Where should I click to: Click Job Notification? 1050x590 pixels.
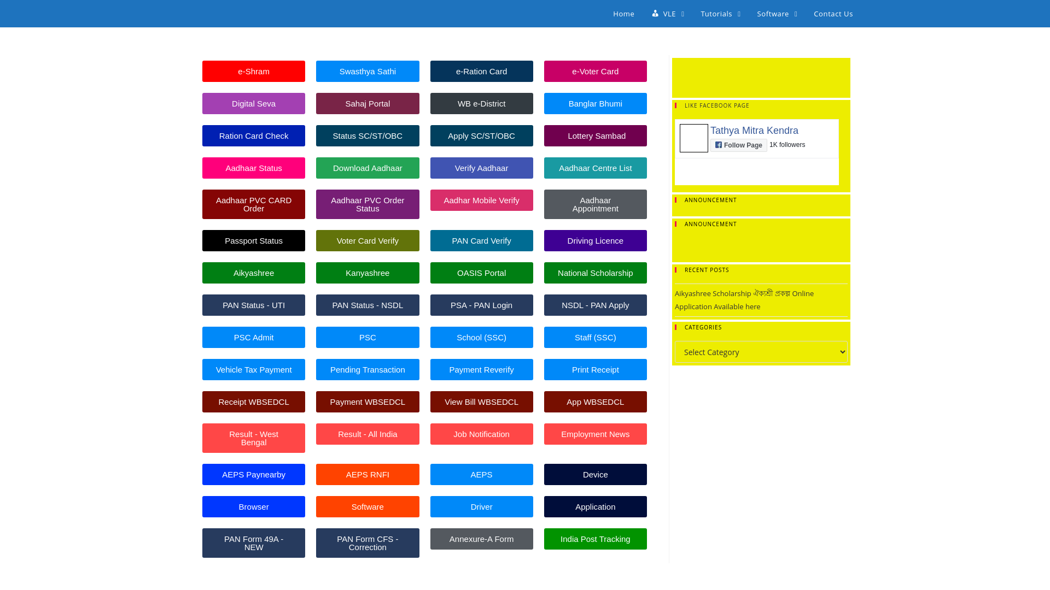coord(481,434)
